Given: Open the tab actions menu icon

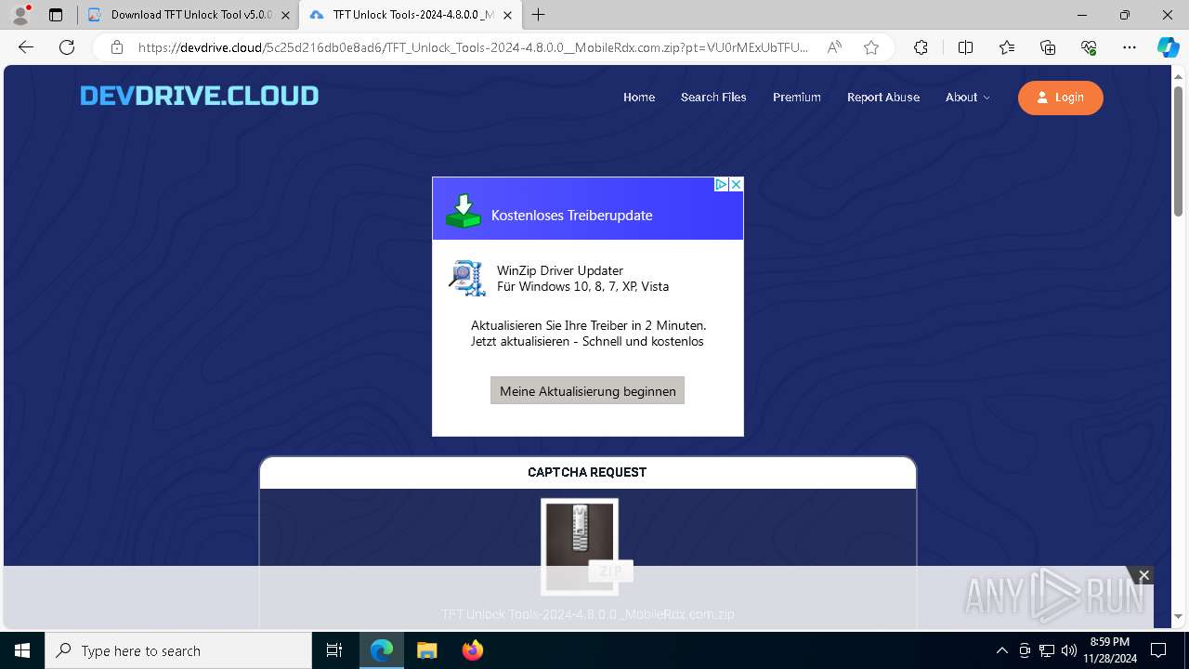Looking at the screenshot, I should point(56,15).
